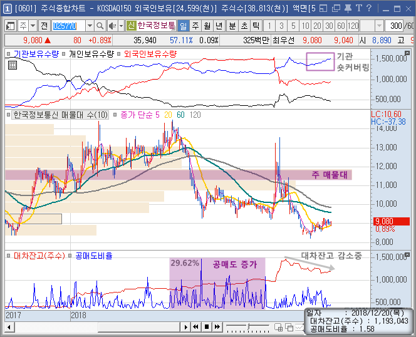Select interval button 30

pos(329,26)
